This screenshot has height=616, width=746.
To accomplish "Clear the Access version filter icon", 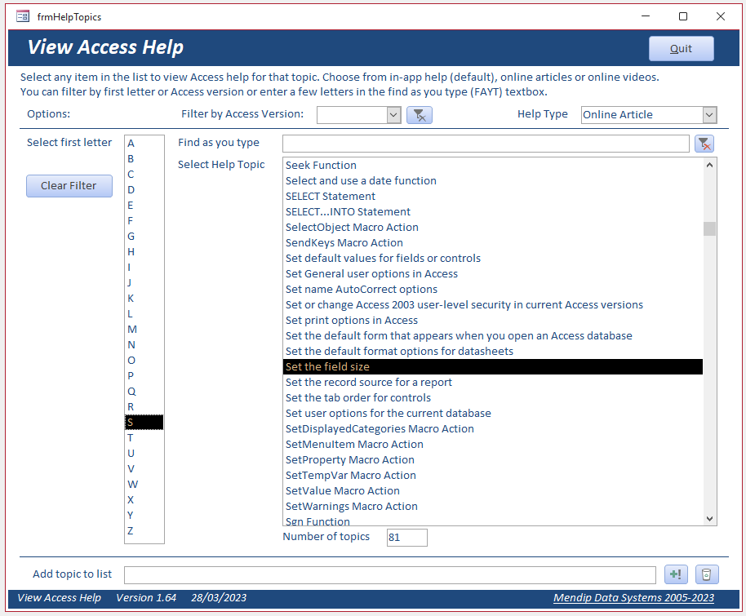I will pos(420,115).
